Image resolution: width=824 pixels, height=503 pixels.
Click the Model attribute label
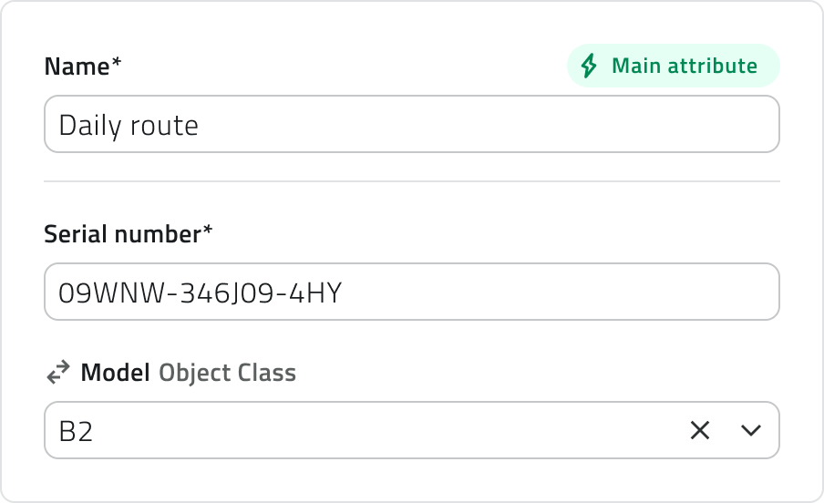tap(116, 373)
